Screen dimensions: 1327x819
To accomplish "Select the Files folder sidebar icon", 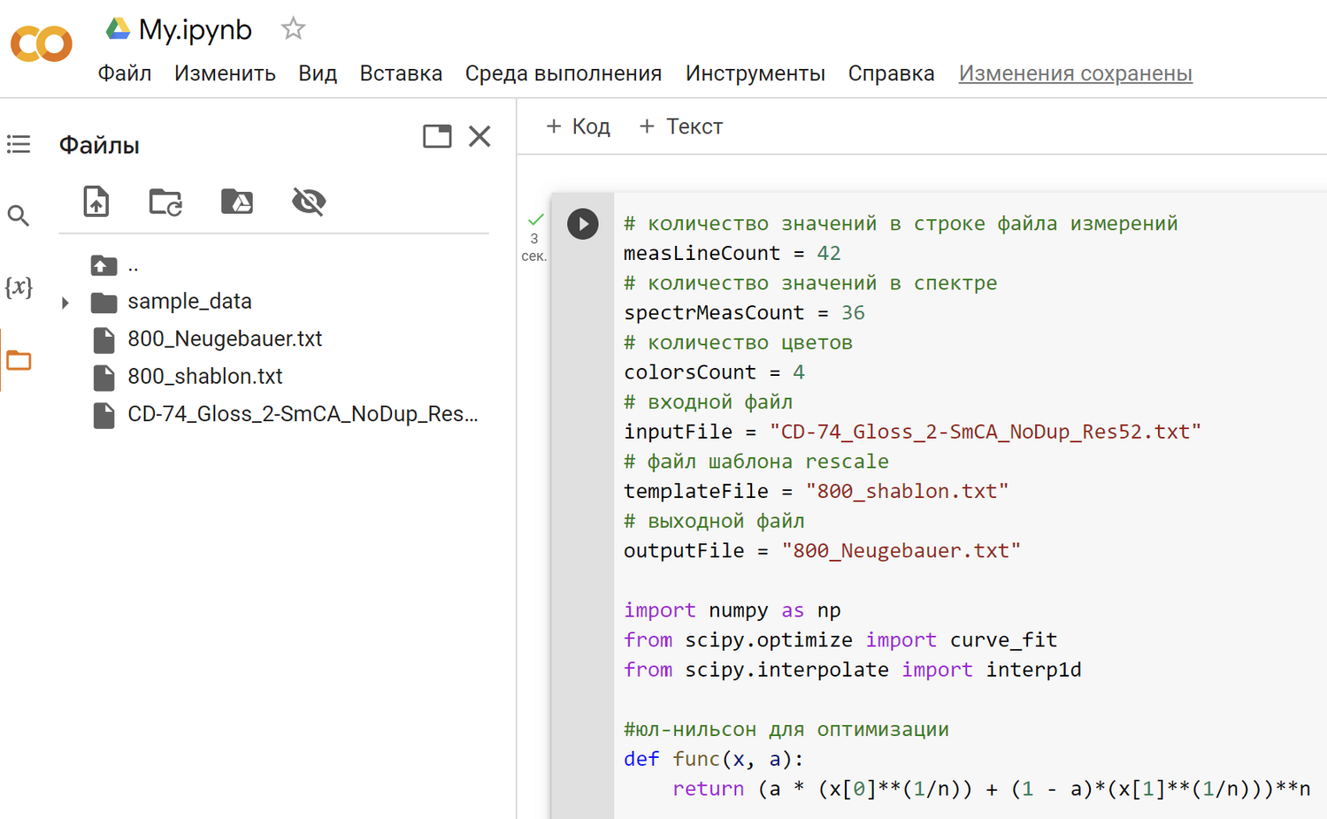I will click(x=19, y=360).
